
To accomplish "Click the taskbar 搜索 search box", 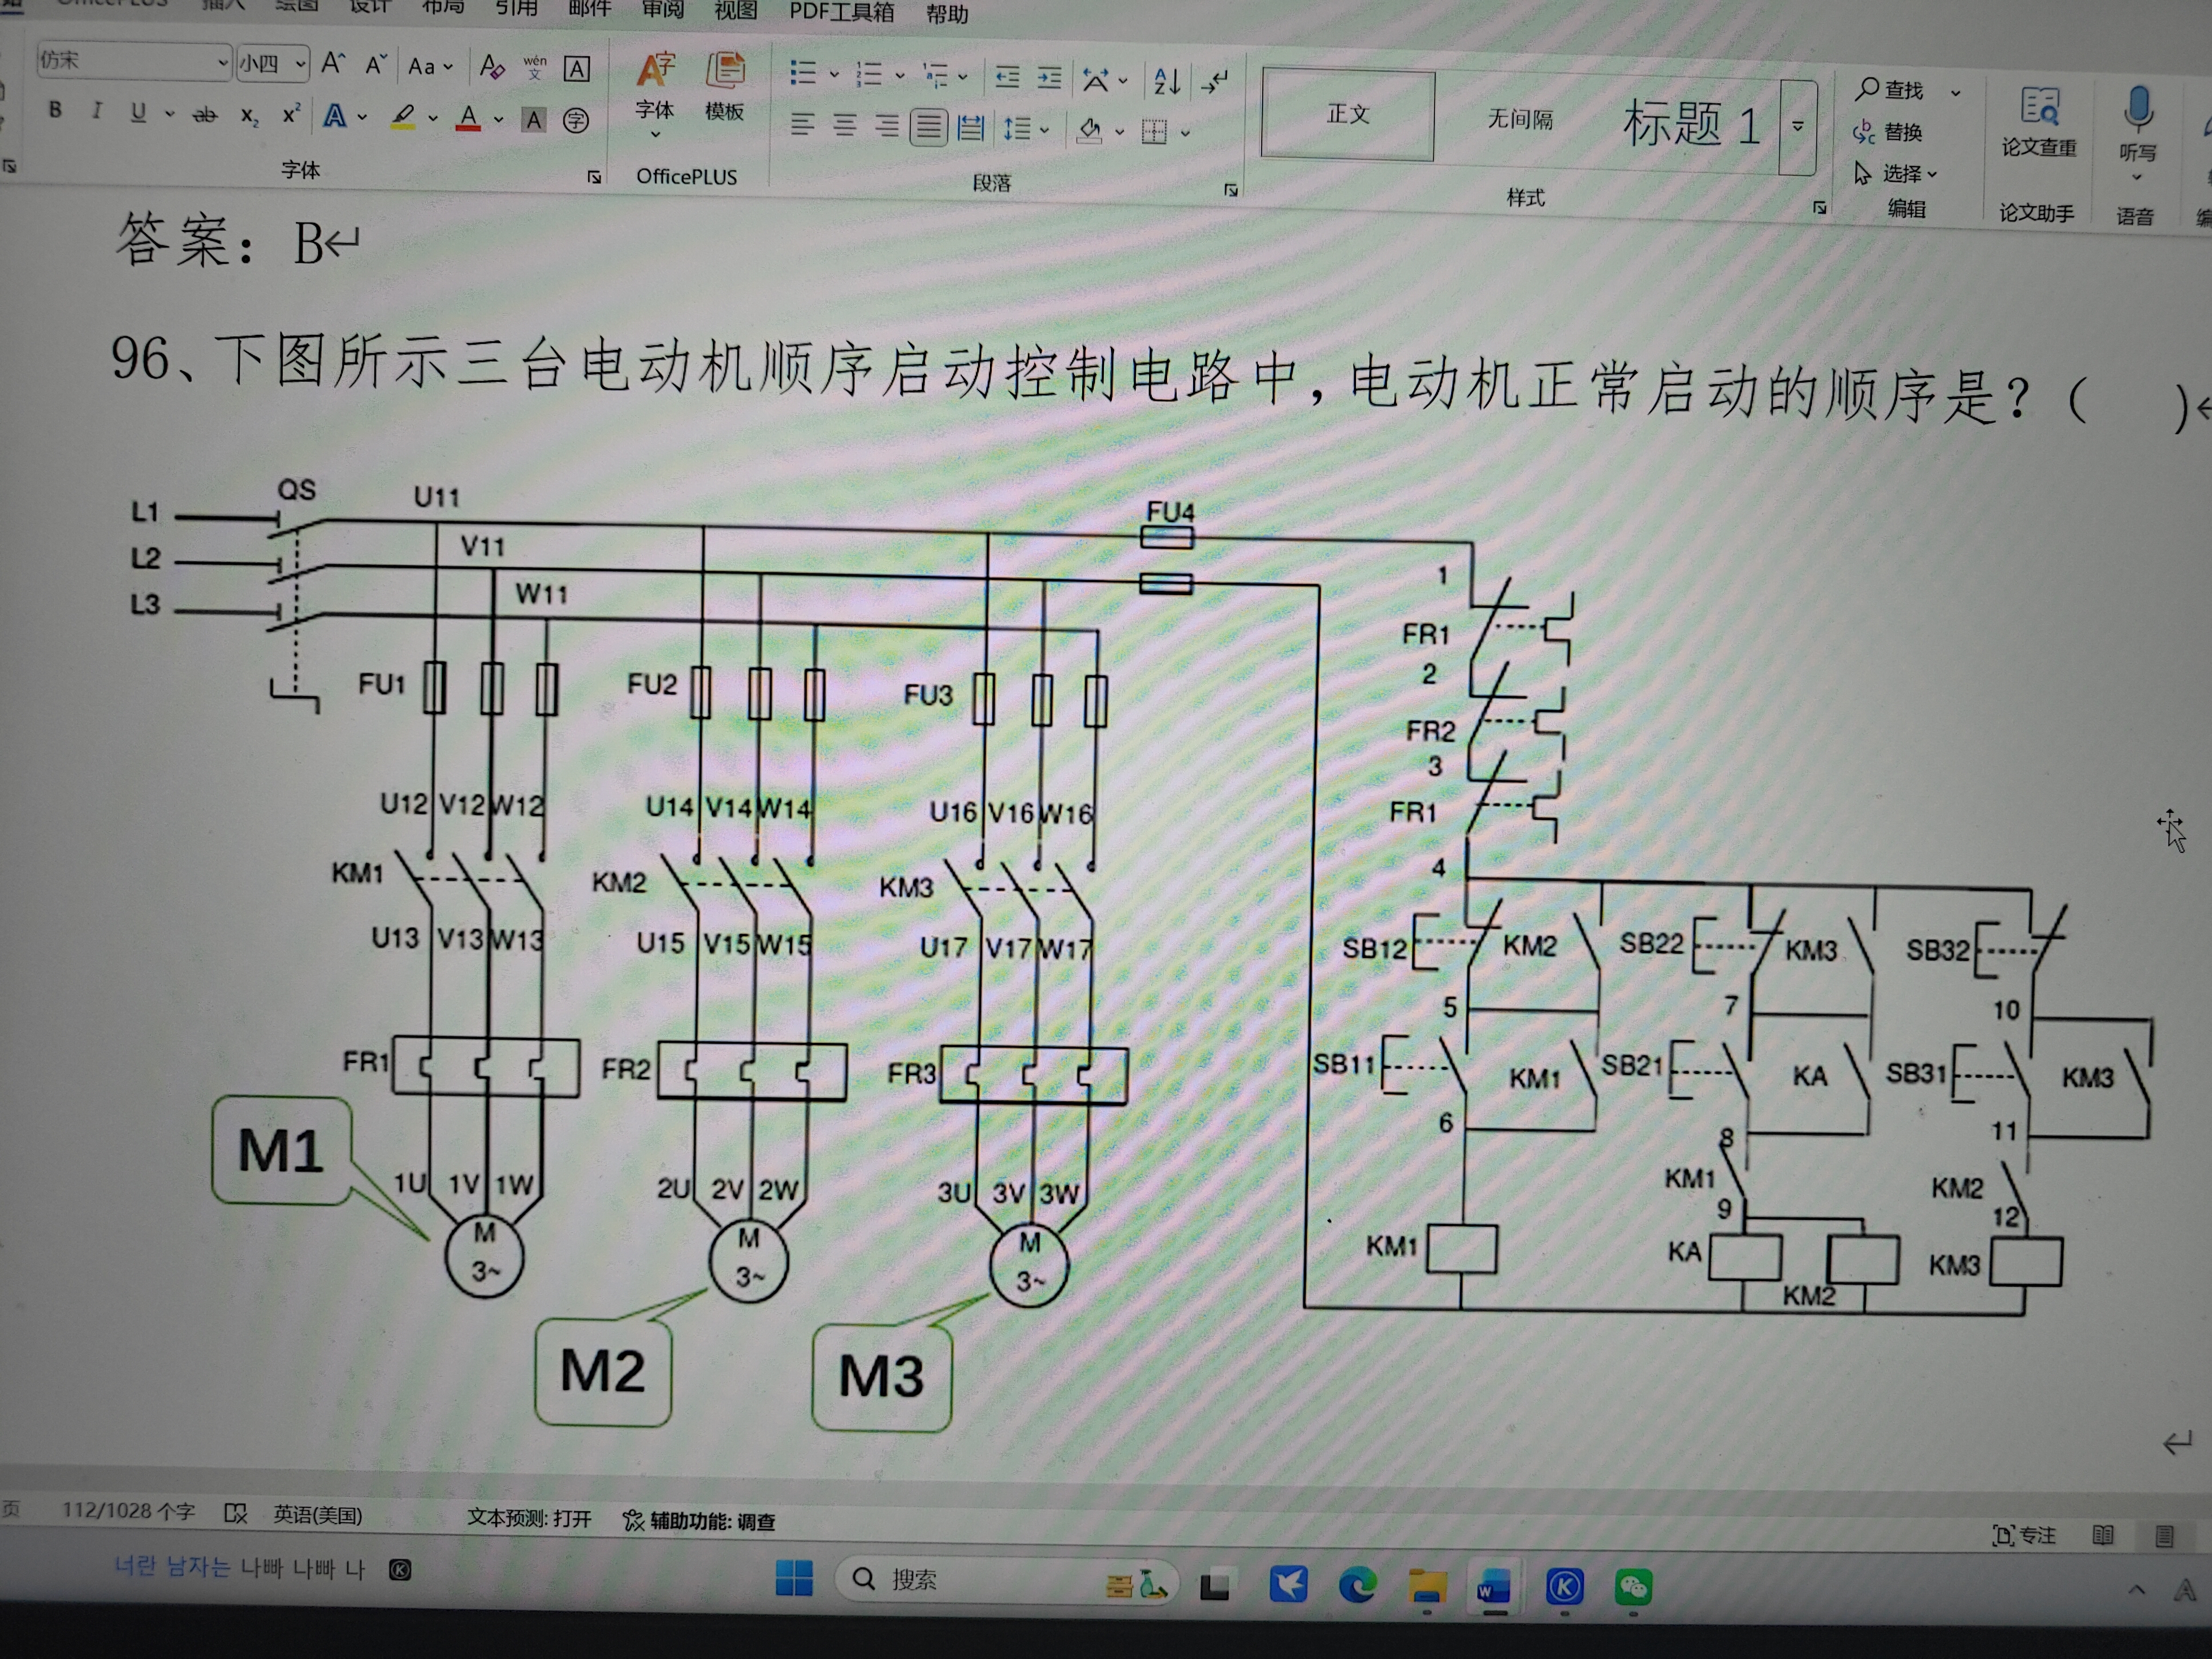I will 1007,1581.
